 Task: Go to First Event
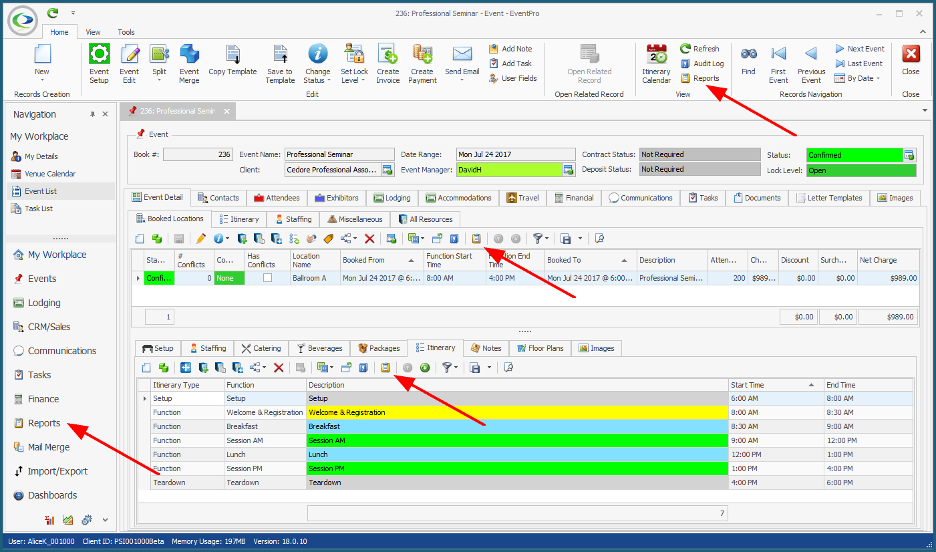click(778, 63)
